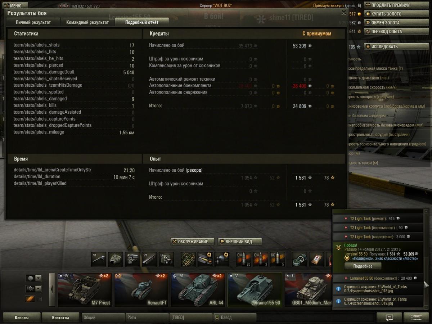This screenshot has width=432, height=324.
Task: Open the ОБСЛУЖИВАНИЕ service button
Action: [x=192, y=242]
